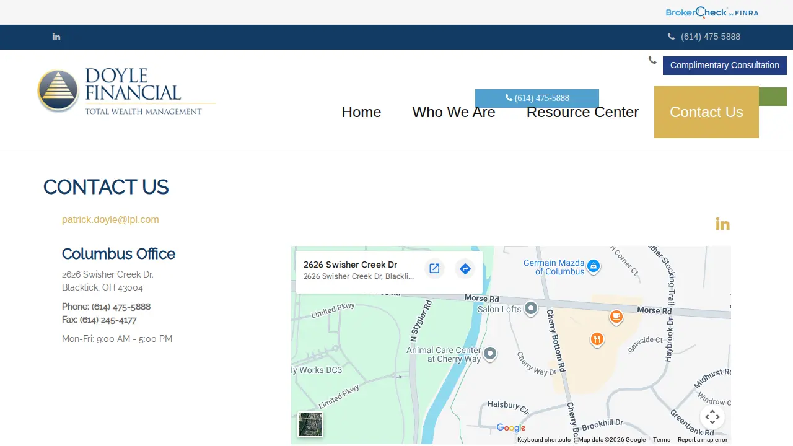Go to the Home menu item
The height and width of the screenshot is (446, 793).
[x=361, y=112]
